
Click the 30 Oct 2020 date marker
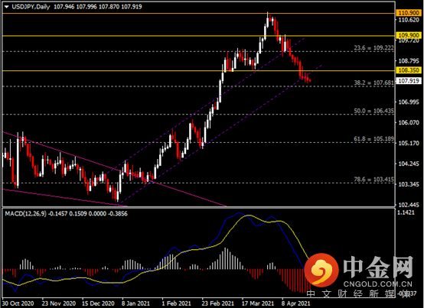(18, 303)
